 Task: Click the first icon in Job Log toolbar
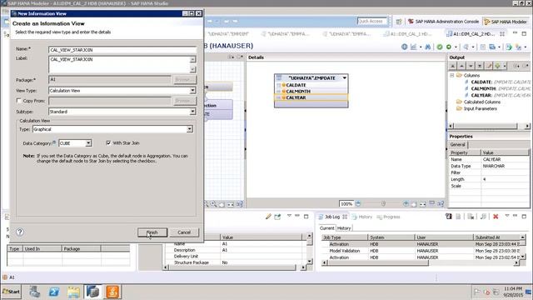coord(449,217)
